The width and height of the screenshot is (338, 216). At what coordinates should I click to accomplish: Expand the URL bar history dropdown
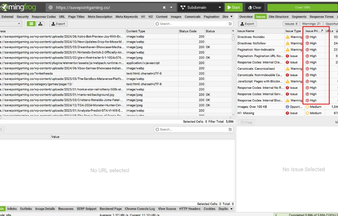[x=171, y=7]
